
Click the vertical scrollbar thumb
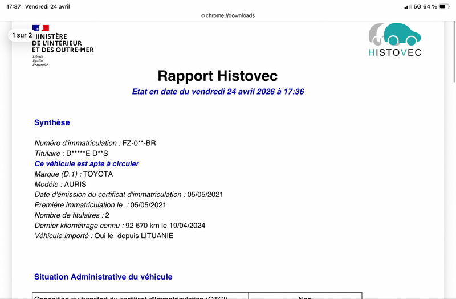point(454,52)
